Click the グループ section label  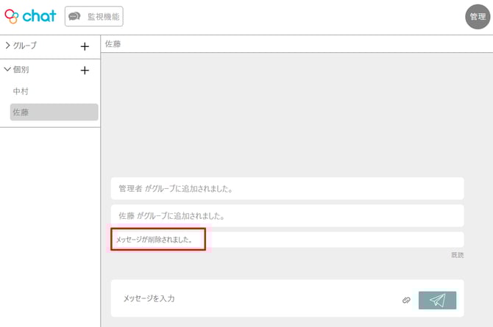(25, 46)
